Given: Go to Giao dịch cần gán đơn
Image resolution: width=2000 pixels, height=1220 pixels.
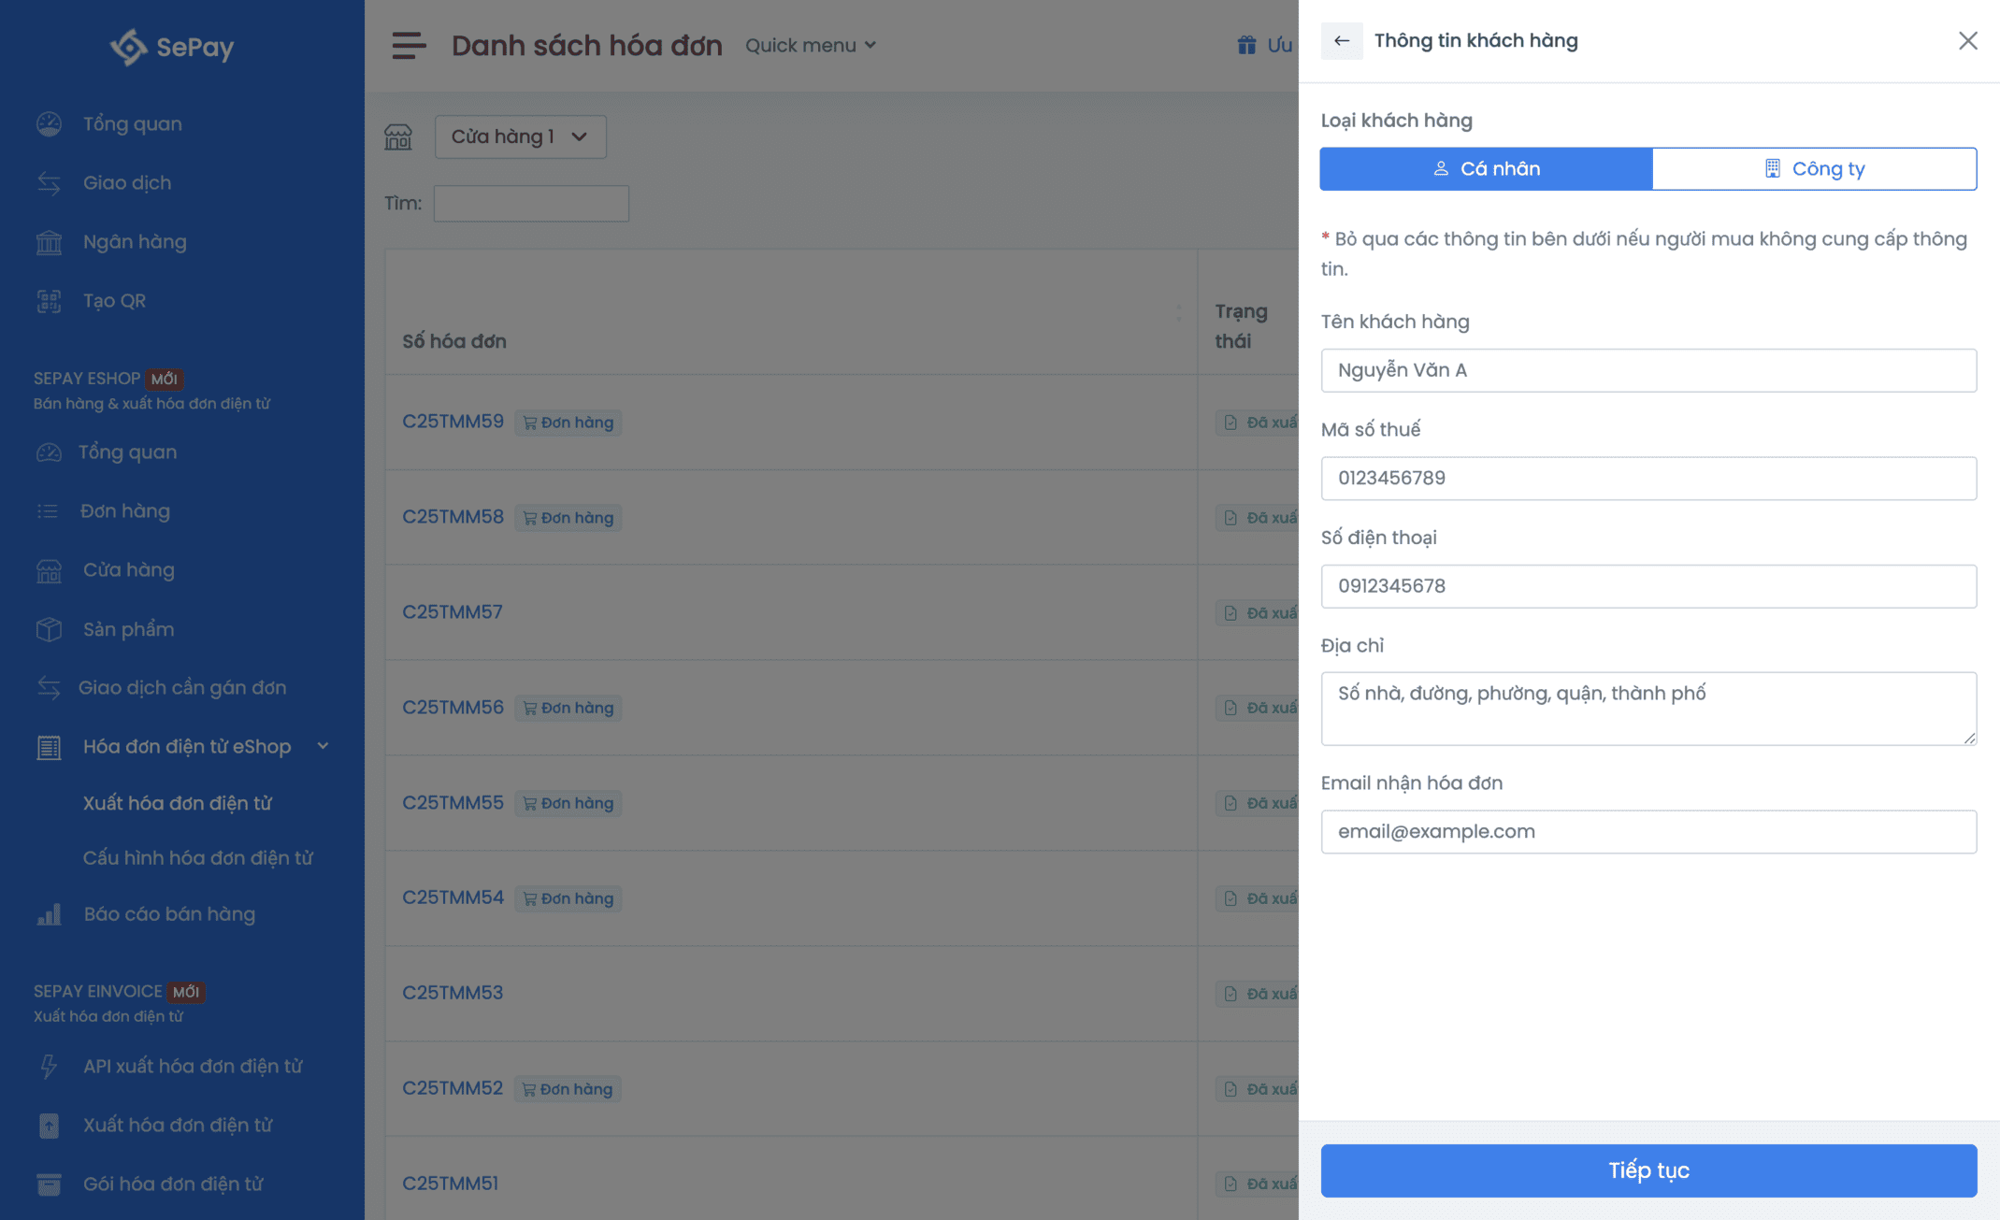Looking at the screenshot, I should 182,688.
